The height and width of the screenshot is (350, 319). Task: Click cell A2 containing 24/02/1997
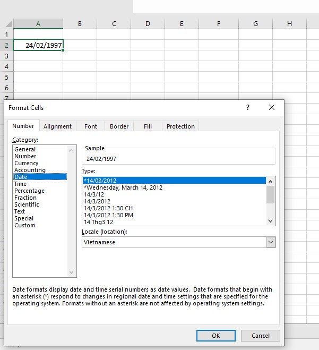38,45
